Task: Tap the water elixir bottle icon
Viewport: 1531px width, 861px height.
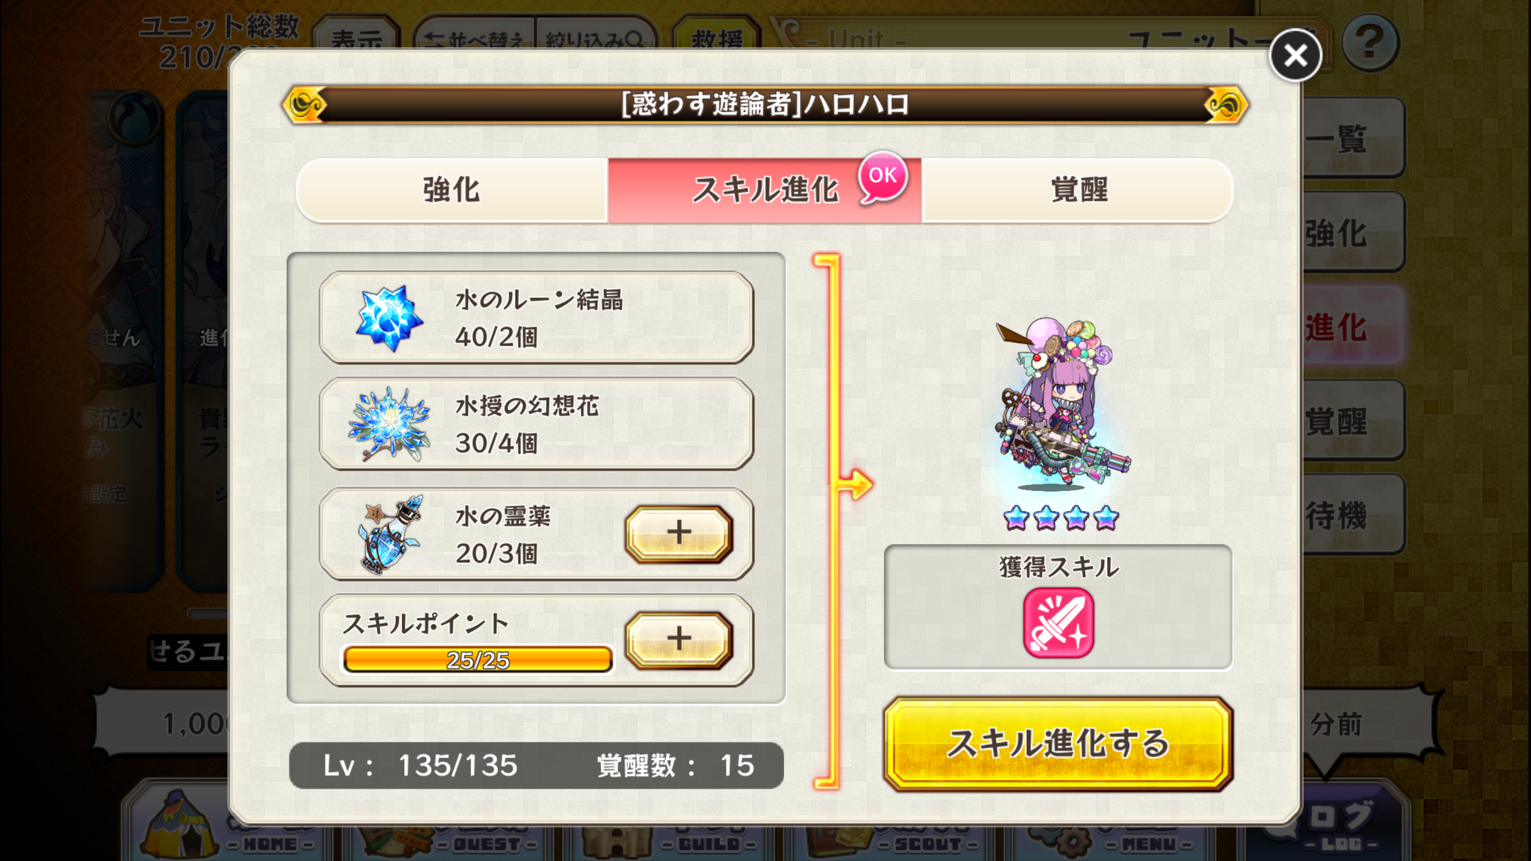Action: coord(390,534)
